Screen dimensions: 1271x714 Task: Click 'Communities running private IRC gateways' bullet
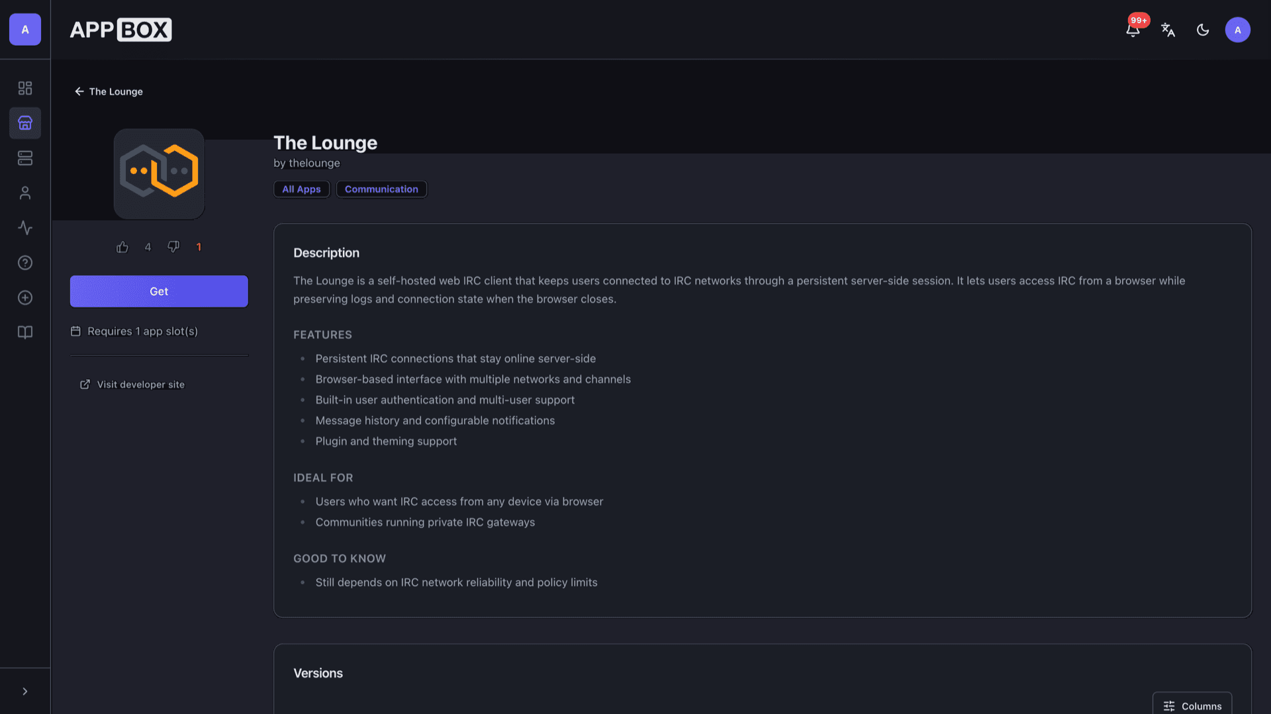point(425,522)
